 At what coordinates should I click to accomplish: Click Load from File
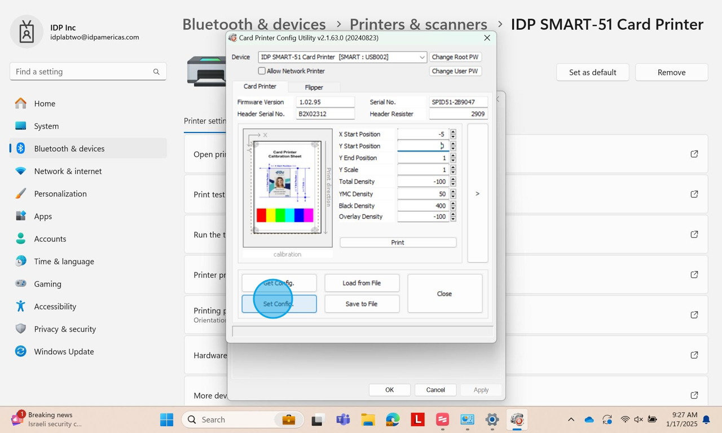coord(362,283)
